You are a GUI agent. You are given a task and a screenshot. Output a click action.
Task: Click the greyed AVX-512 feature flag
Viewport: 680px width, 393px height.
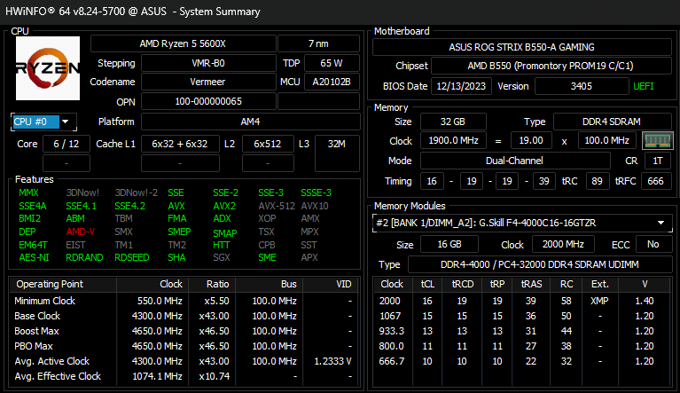pyautogui.click(x=277, y=206)
